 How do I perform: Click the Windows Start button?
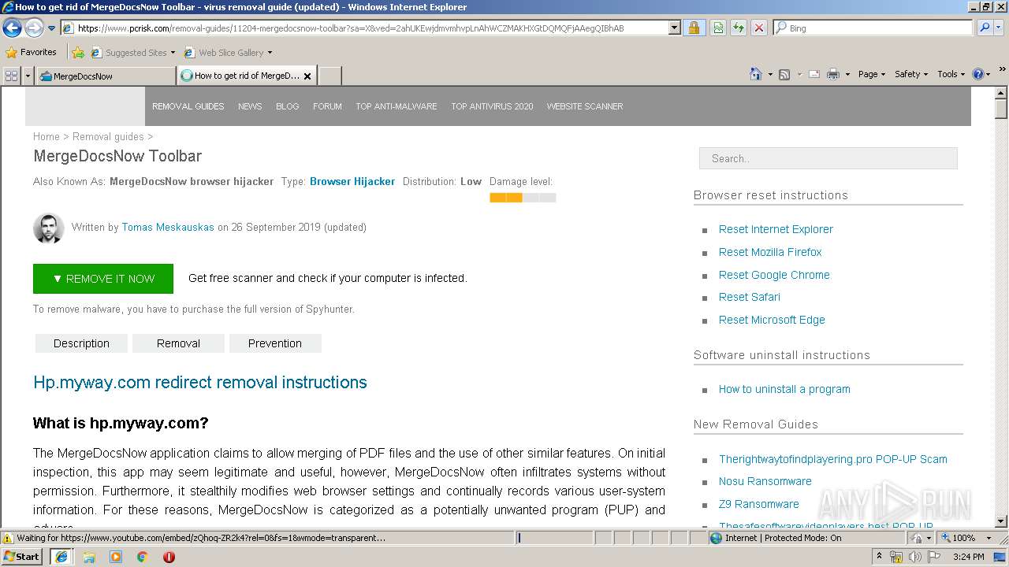[22, 557]
